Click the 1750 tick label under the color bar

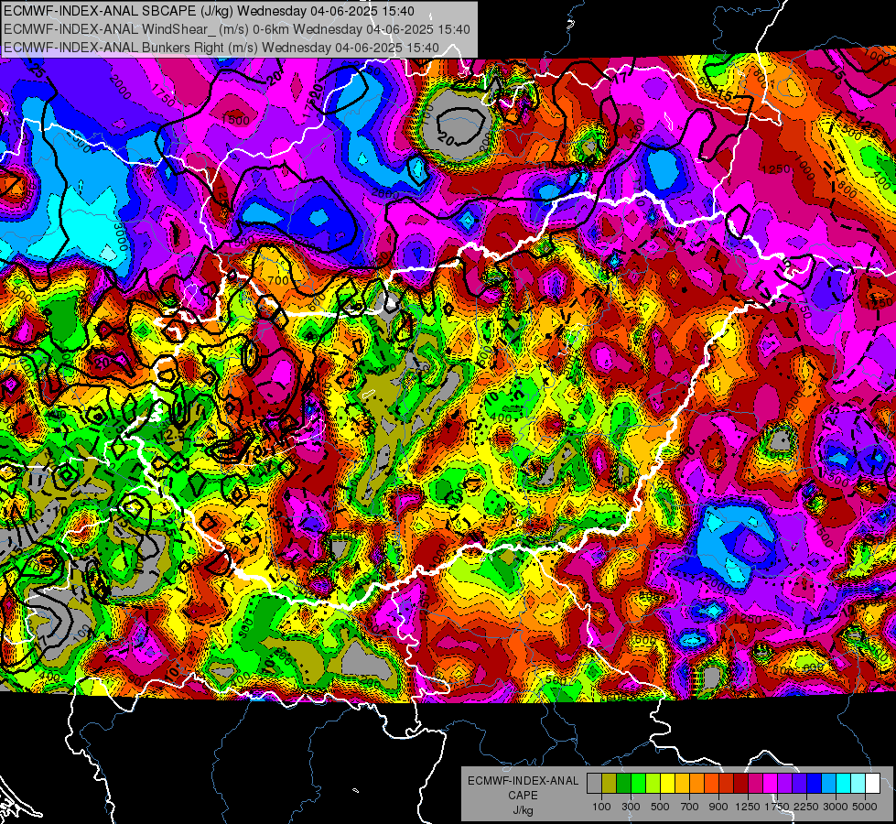[777, 807]
